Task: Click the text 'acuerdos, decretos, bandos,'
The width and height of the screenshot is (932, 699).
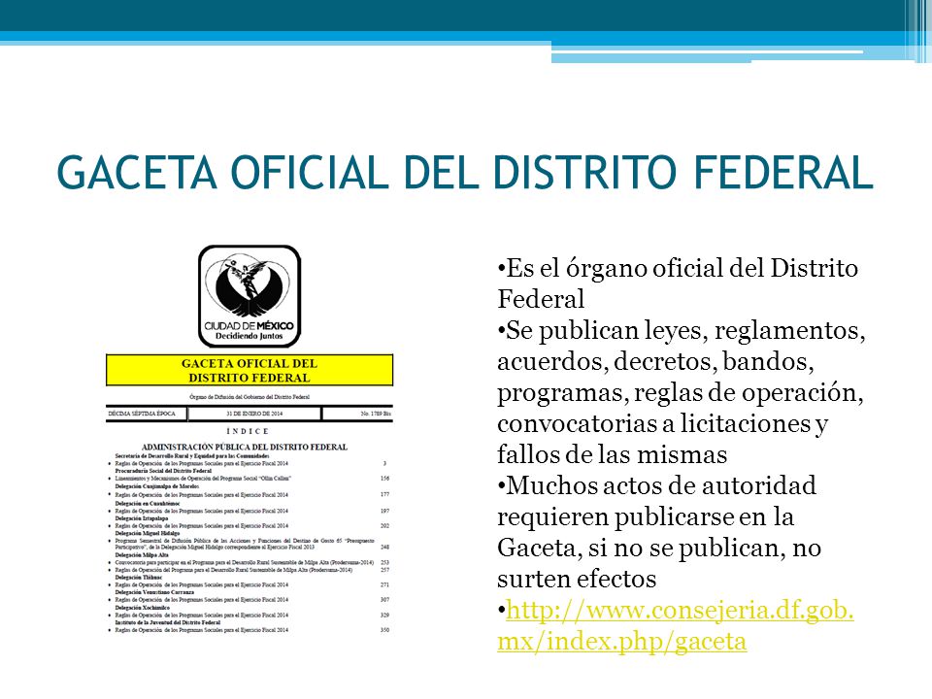Action: [x=655, y=361]
